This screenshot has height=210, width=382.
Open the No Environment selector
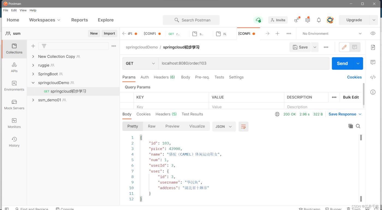tap(332, 34)
